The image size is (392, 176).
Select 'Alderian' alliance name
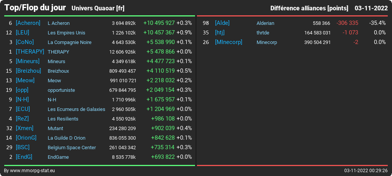point(265,23)
